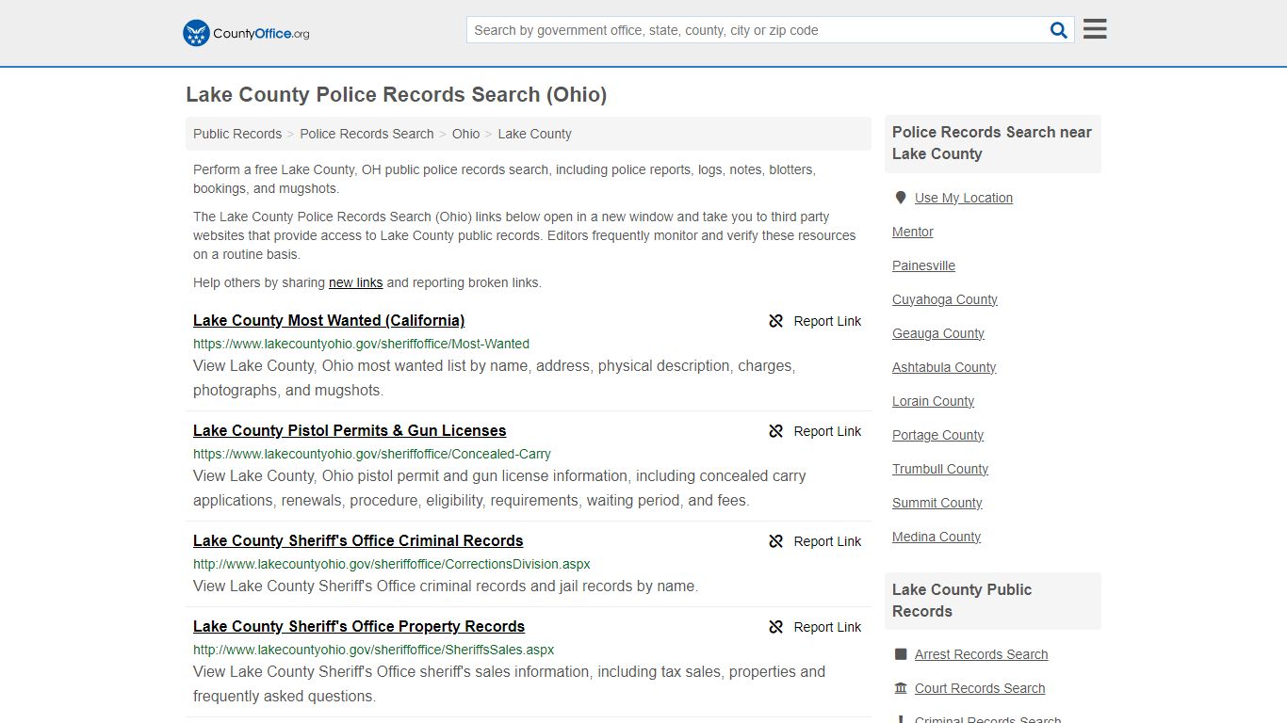Viewport: 1287px width, 723px height.
Task: Open the SheriffsSales.aspx URL
Action: pos(373,650)
